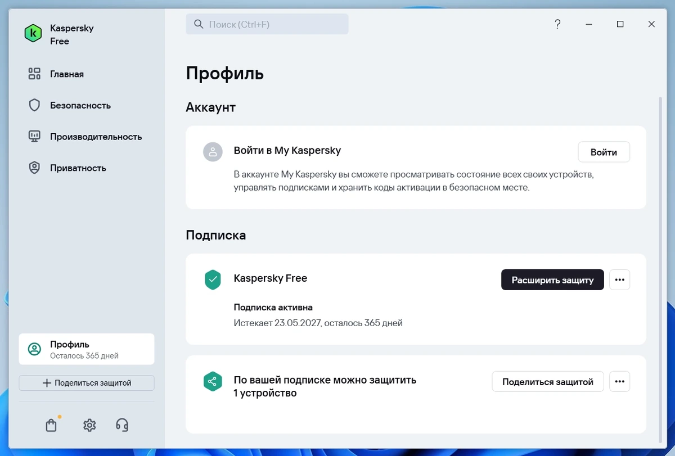Open the store shopping bag icon
Image resolution: width=675 pixels, height=456 pixels.
[51, 425]
